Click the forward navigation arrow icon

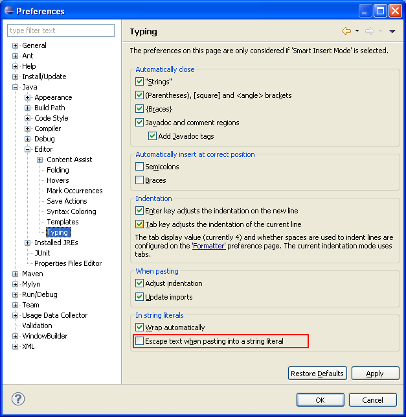[x=370, y=31]
